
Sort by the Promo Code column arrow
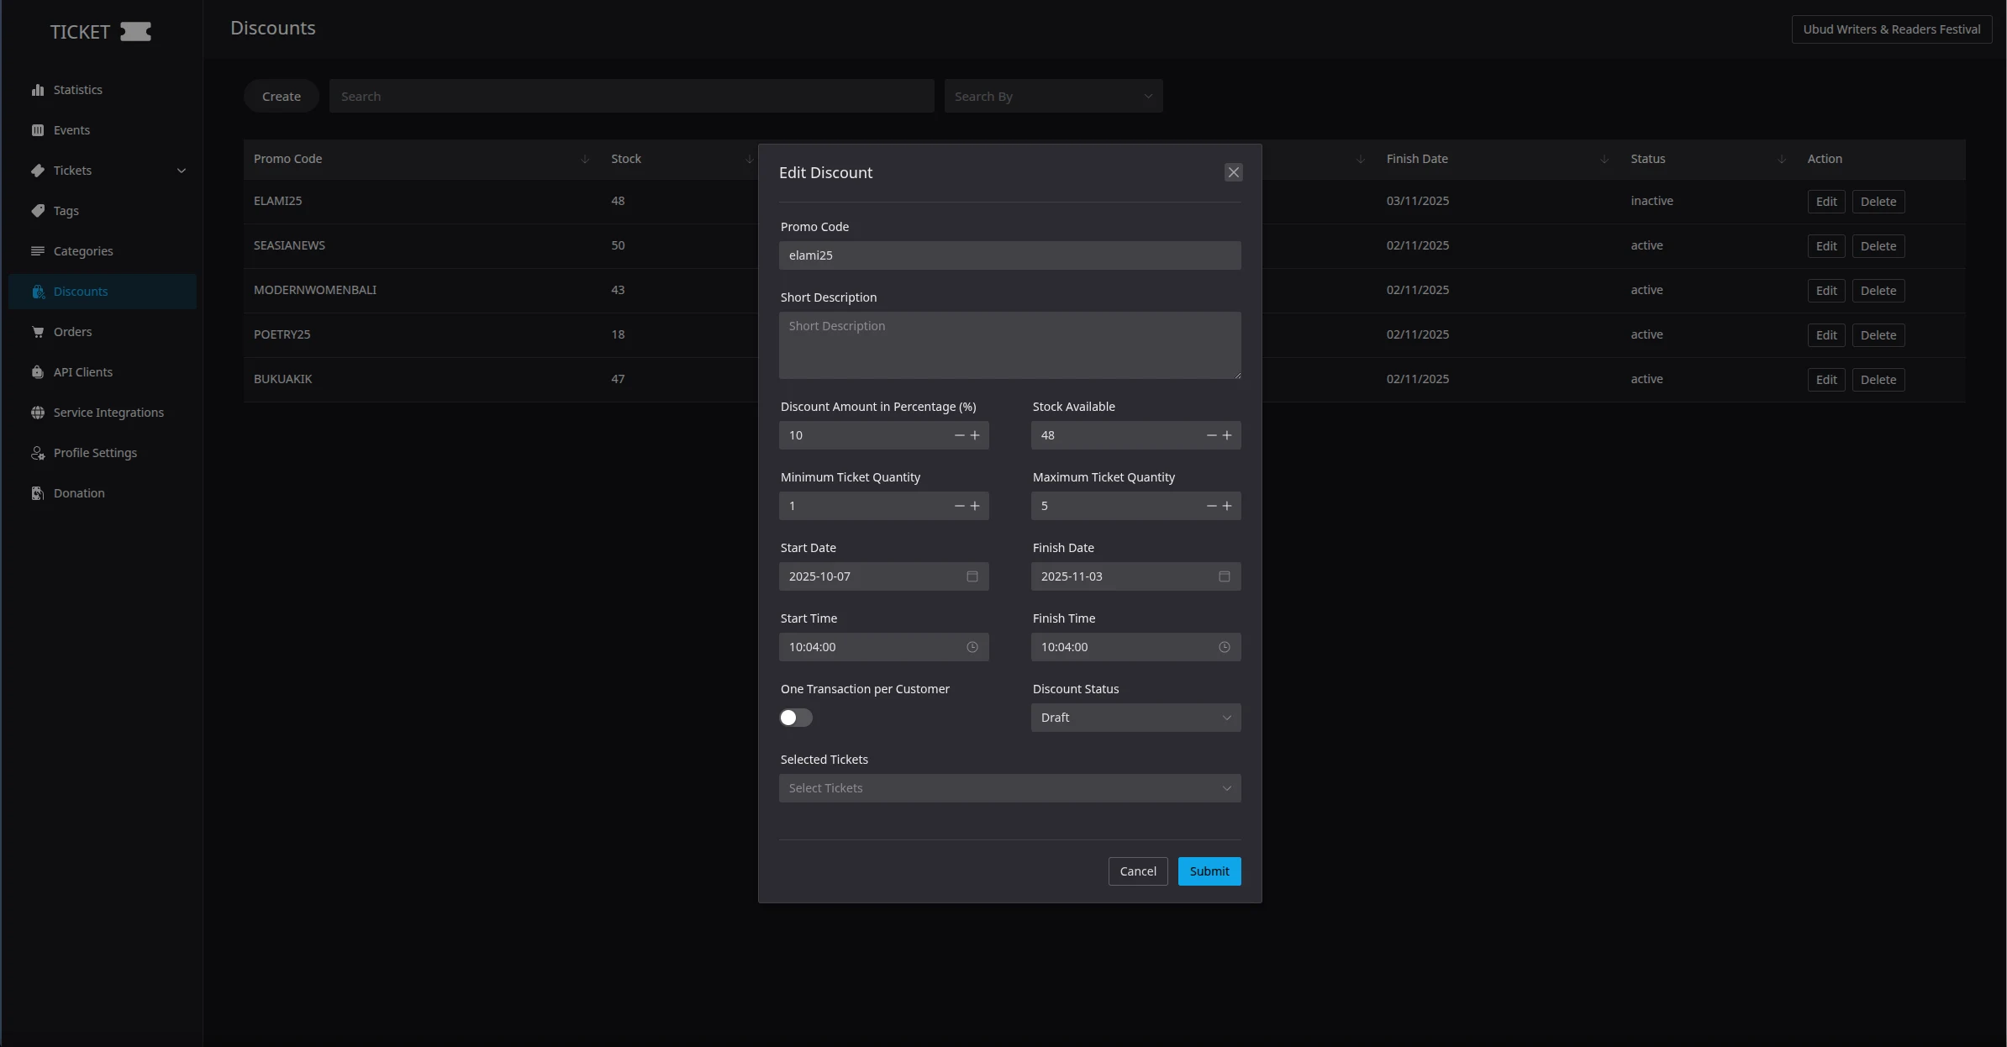(x=585, y=160)
